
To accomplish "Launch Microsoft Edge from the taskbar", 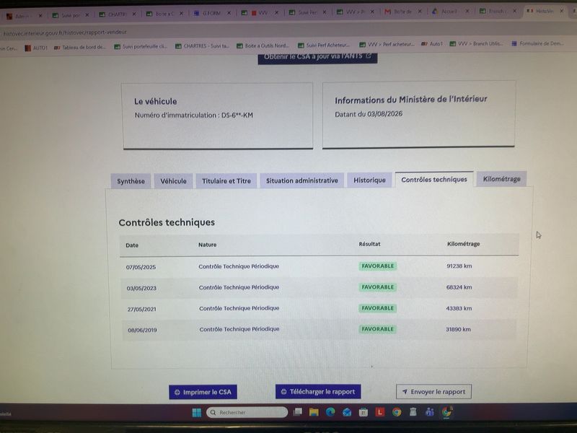I will pyautogui.click(x=330, y=412).
